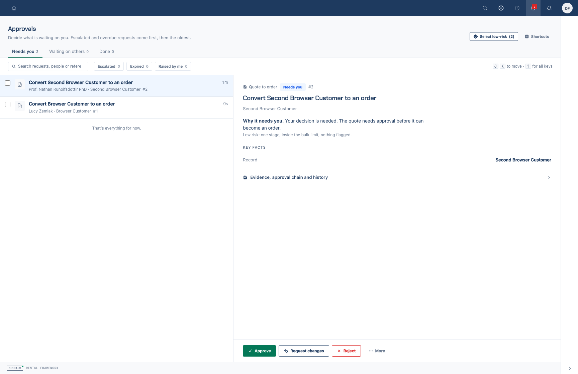
Task: Click Request changes button
Action: coord(304,351)
